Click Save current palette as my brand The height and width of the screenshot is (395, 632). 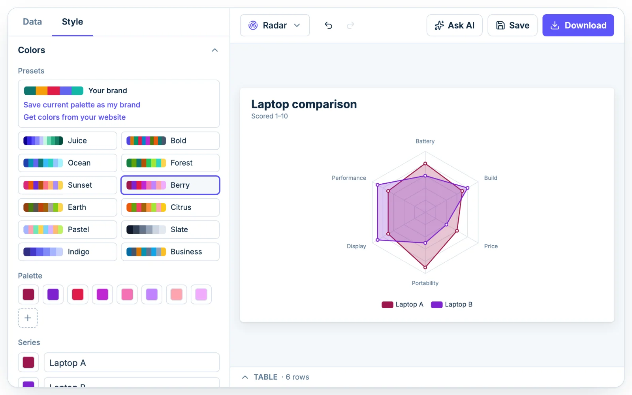click(82, 105)
